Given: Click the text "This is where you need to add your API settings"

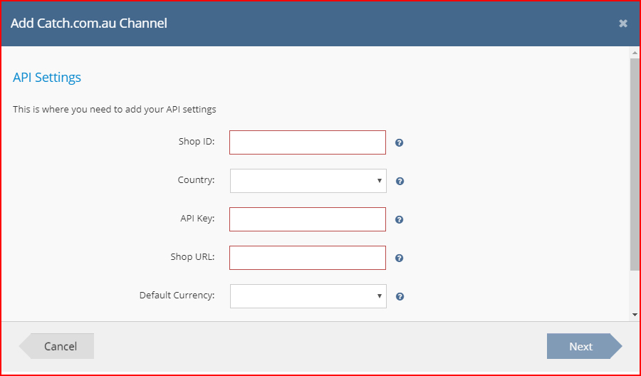Looking at the screenshot, I should [x=115, y=110].
